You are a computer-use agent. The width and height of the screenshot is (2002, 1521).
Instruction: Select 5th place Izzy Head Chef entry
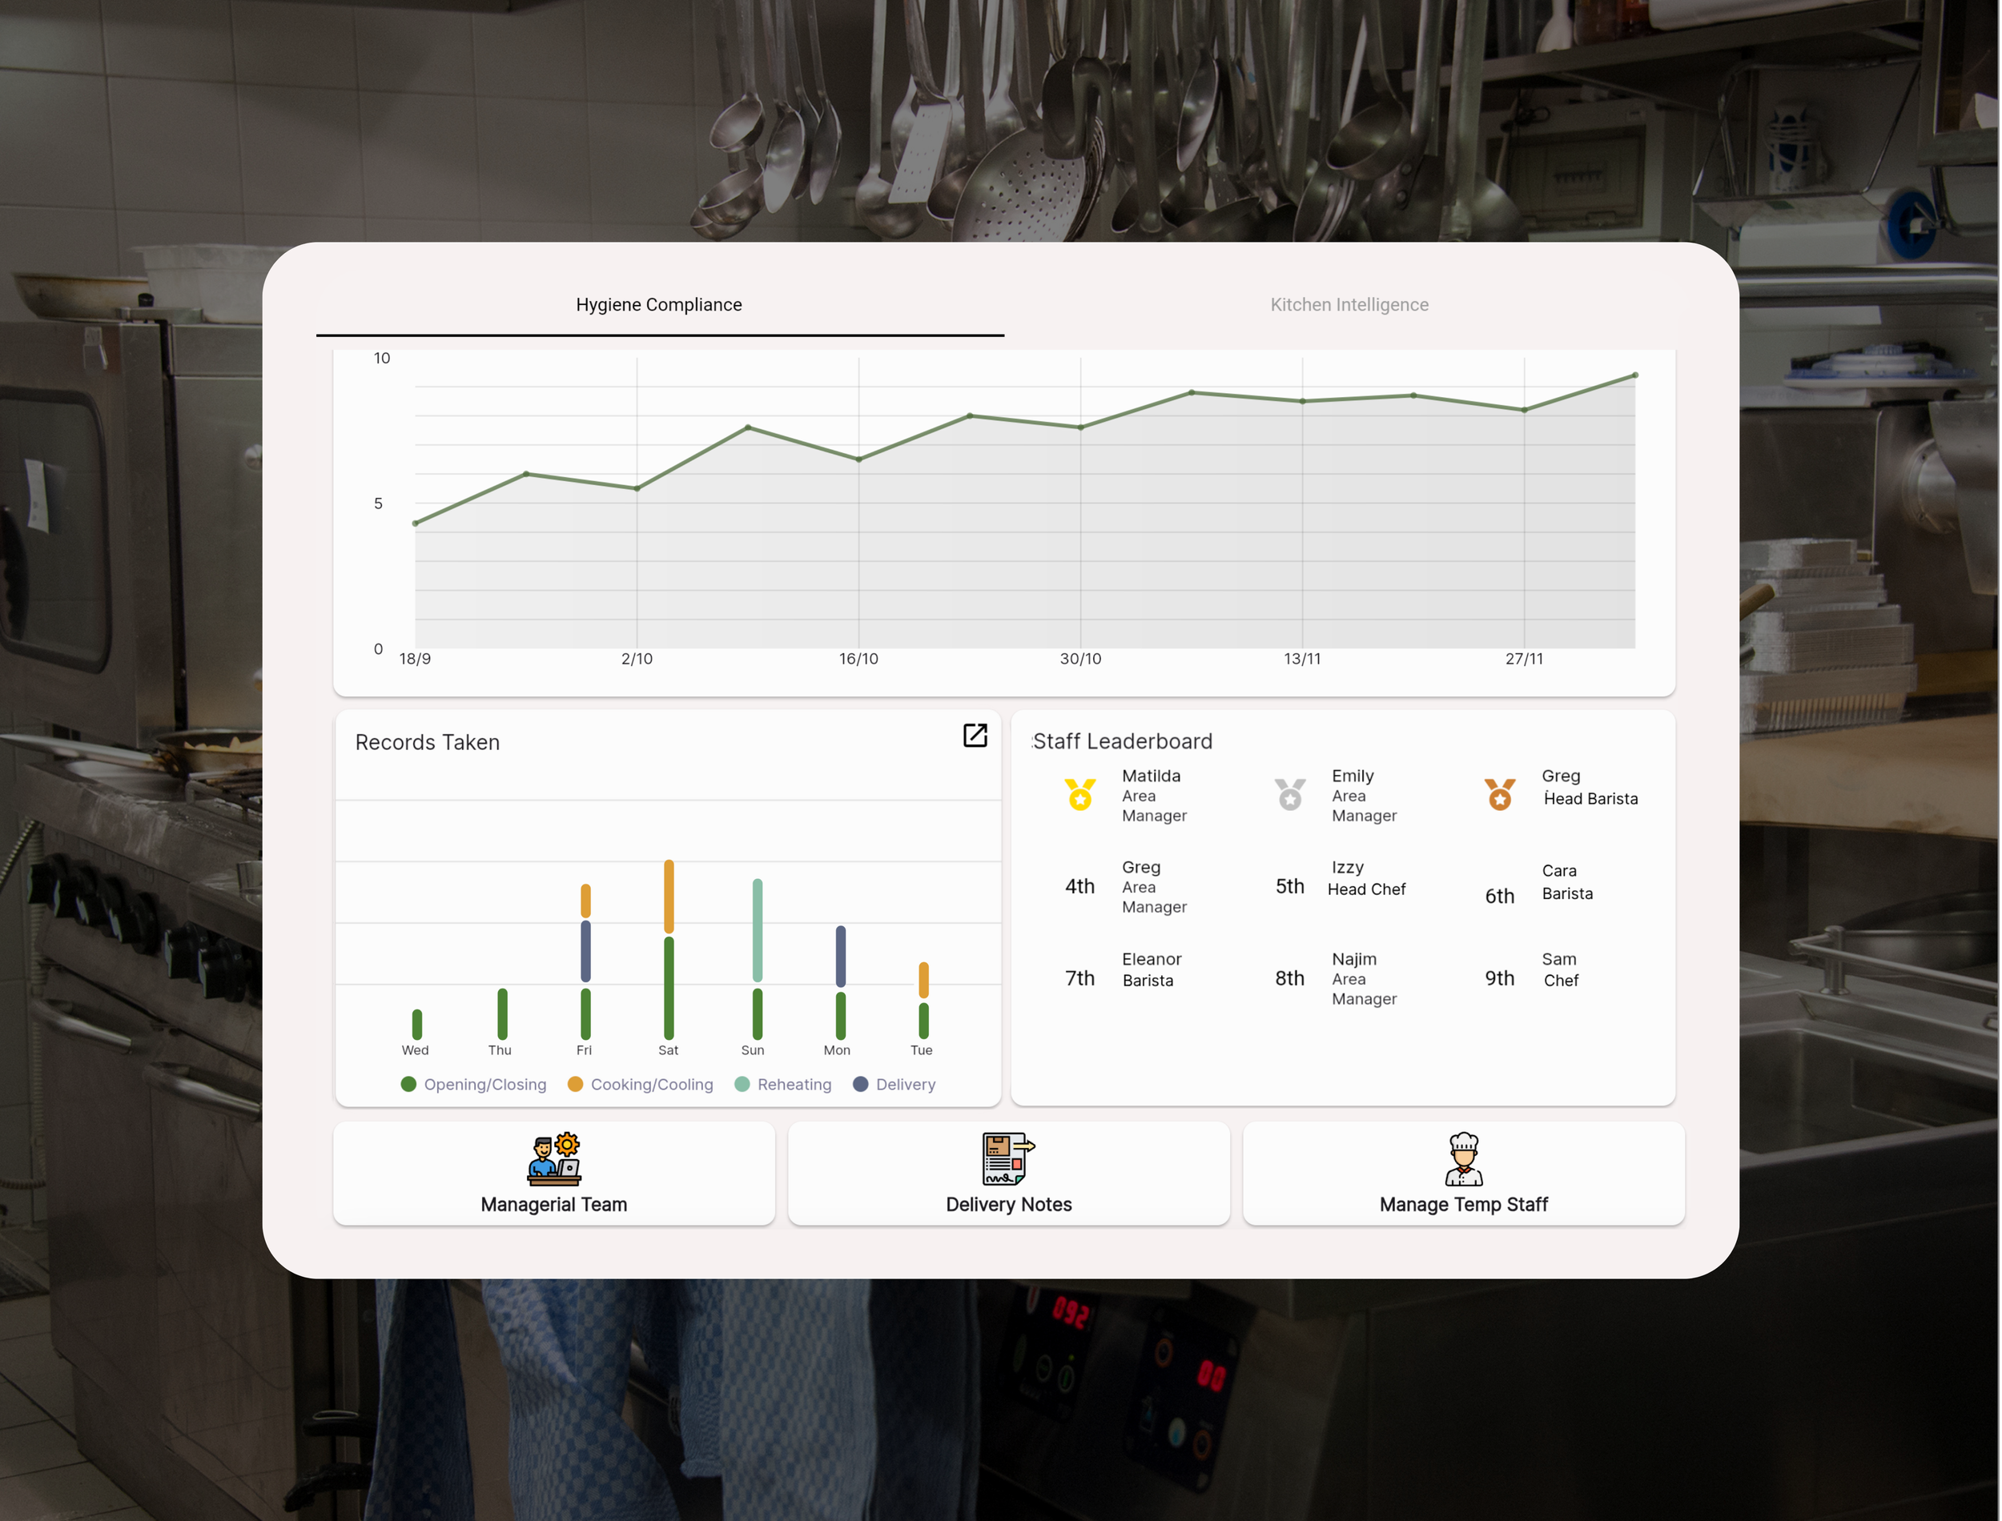[x=1349, y=879]
